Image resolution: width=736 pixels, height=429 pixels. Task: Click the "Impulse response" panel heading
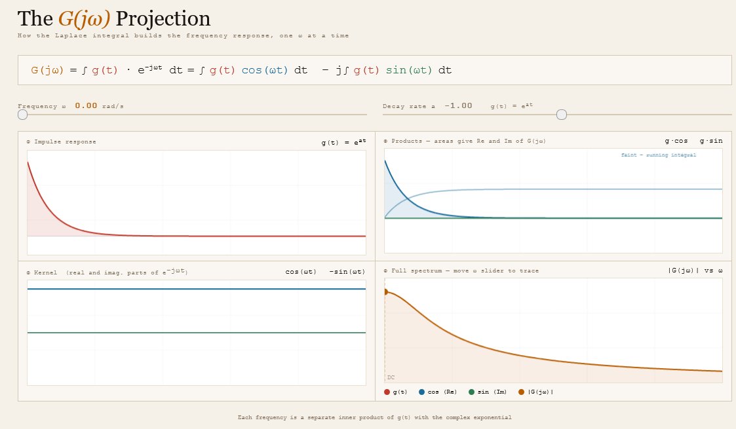(x=61, y=141)
